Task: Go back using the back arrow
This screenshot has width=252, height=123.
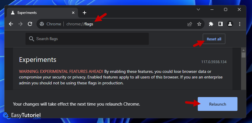Action: (11, 24)
